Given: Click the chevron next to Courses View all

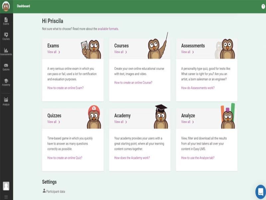Looking at the screenshot, I should pyautogui.click(x=126, y=52).
